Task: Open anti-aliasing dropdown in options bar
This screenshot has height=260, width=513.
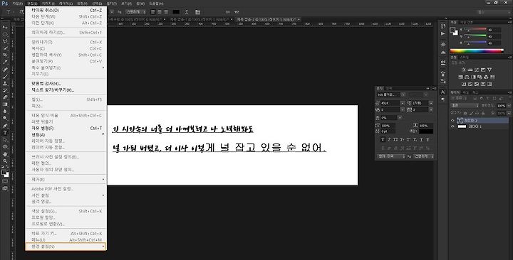Action: (136, 12)
